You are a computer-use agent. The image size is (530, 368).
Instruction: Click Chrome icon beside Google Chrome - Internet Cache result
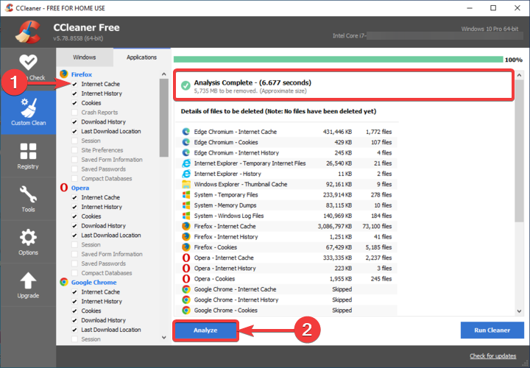(x=186, y=289)
